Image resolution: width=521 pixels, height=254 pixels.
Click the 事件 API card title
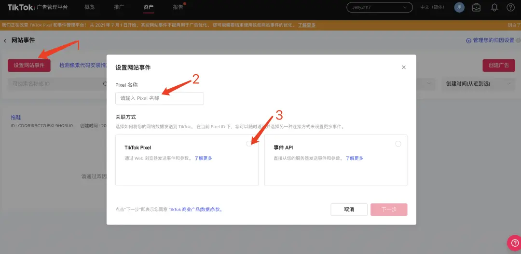click(x=283, y=147)
